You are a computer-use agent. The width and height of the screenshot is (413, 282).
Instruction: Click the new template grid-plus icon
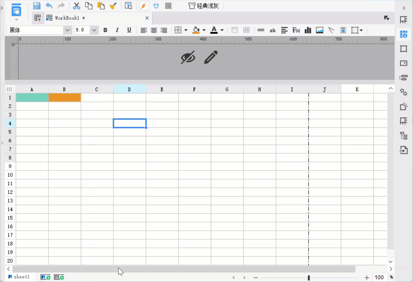pyautogui.click(x=38, y=18)
